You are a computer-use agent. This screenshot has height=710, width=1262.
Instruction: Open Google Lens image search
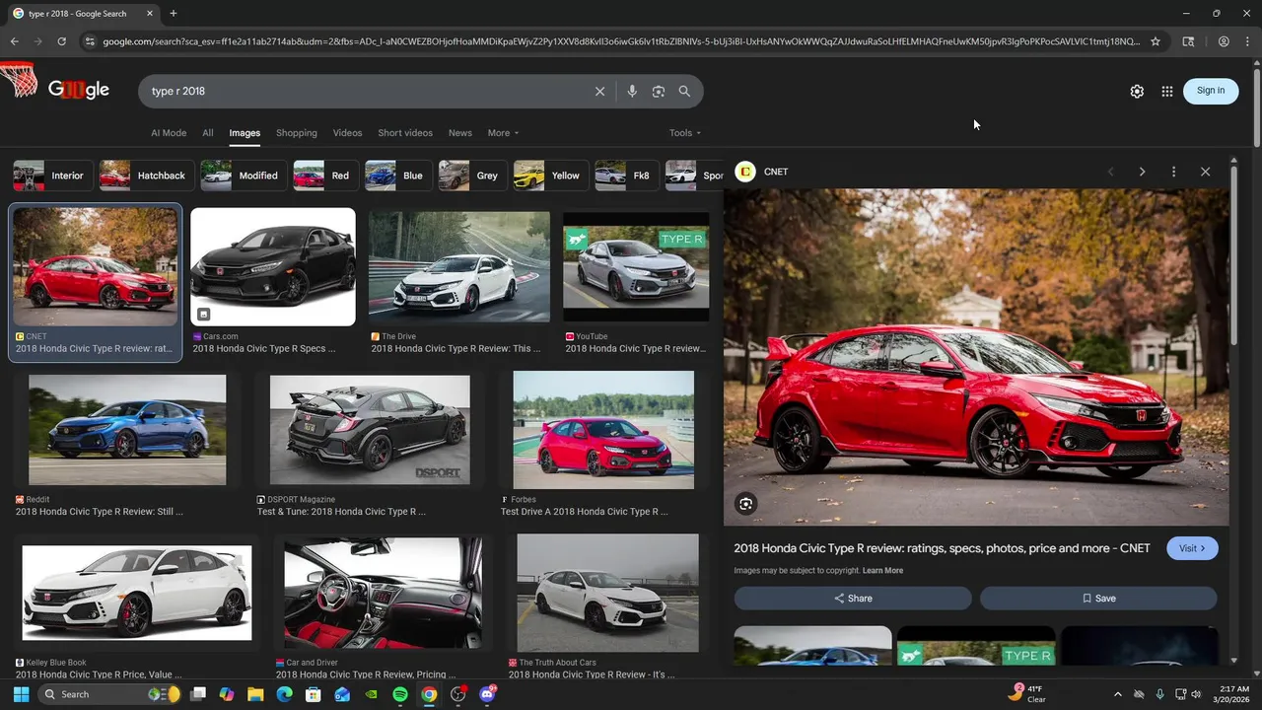(x=659, y=91)
